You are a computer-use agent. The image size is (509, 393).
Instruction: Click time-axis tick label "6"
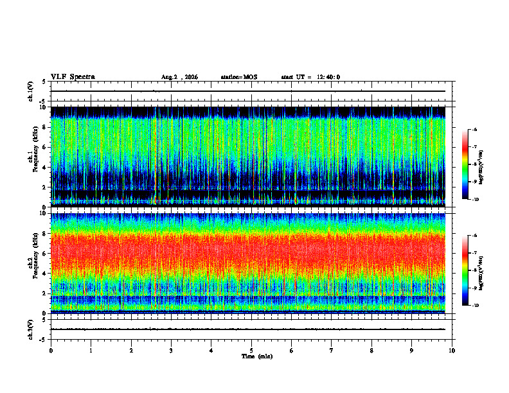pyautogui.click(x=292, y=351)
